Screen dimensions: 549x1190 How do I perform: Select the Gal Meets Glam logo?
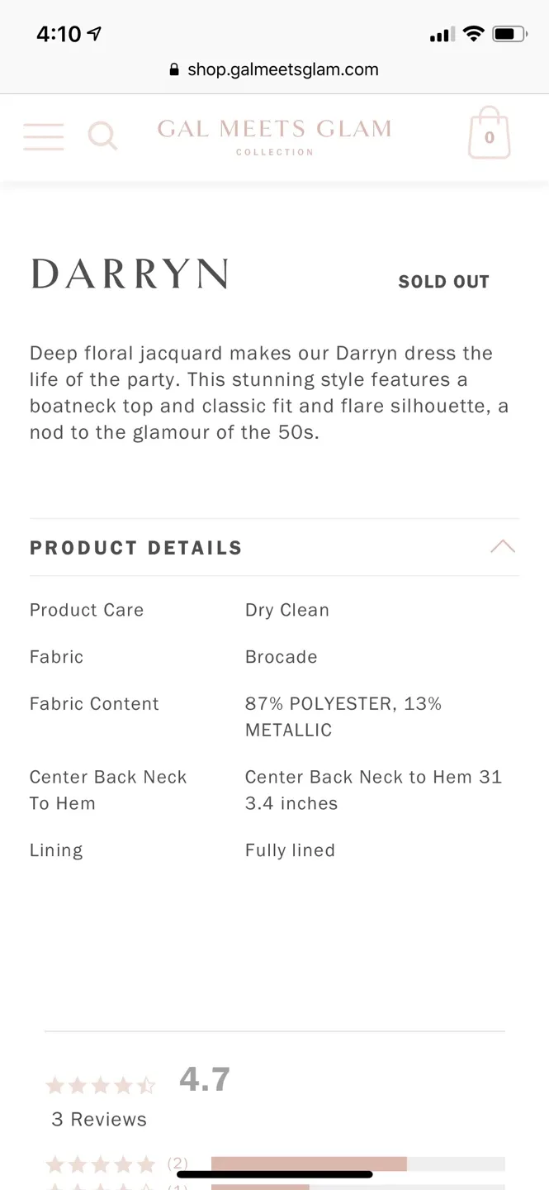(x=273, y=136)
